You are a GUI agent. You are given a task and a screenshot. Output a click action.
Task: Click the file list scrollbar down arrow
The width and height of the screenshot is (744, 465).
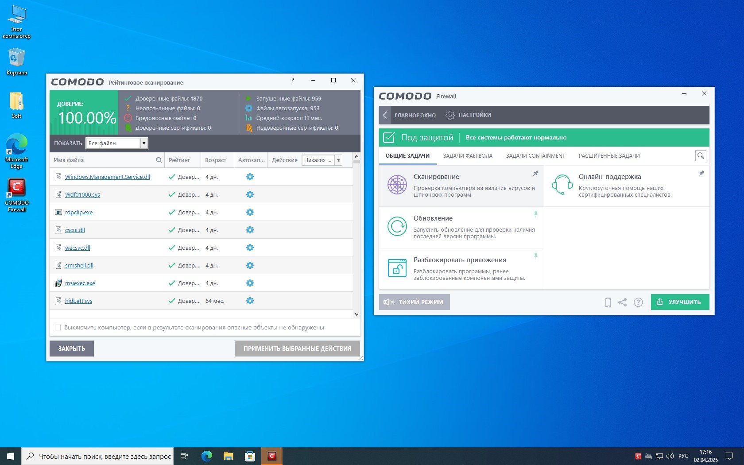click(x=356, y=314)
